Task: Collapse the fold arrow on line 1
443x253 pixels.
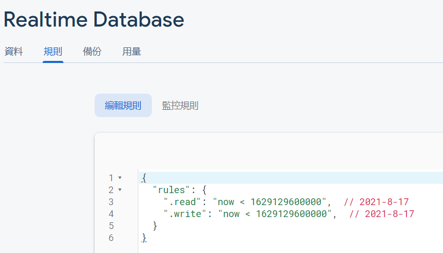Action: (x=120, y=178)
